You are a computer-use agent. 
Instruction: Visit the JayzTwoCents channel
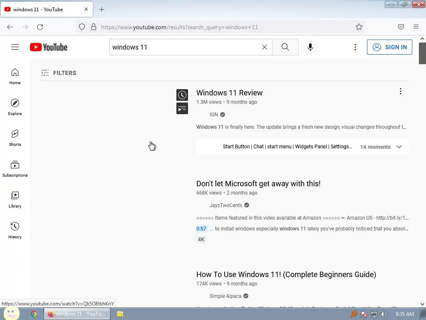226,205
